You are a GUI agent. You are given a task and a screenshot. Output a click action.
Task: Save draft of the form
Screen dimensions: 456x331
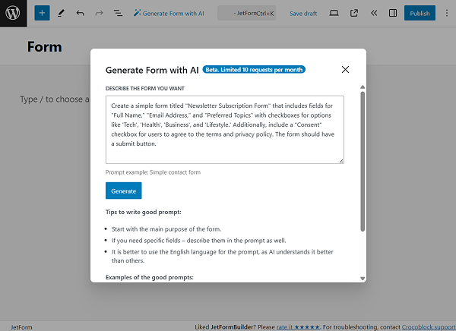click(x=303, y=14)
